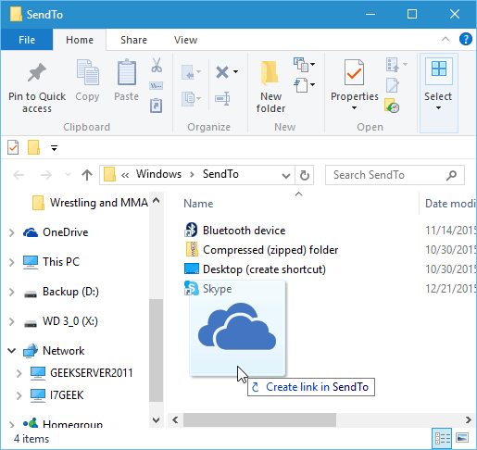The image size is (477, 450).
Task: Click the History icon in Open group
Action: pyautogui.click(x=392, y=106)
